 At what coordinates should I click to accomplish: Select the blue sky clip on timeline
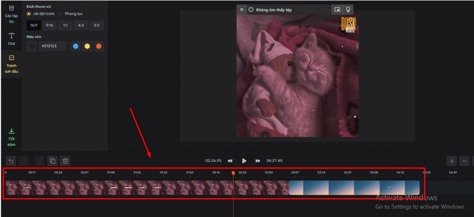click(354, 188)
